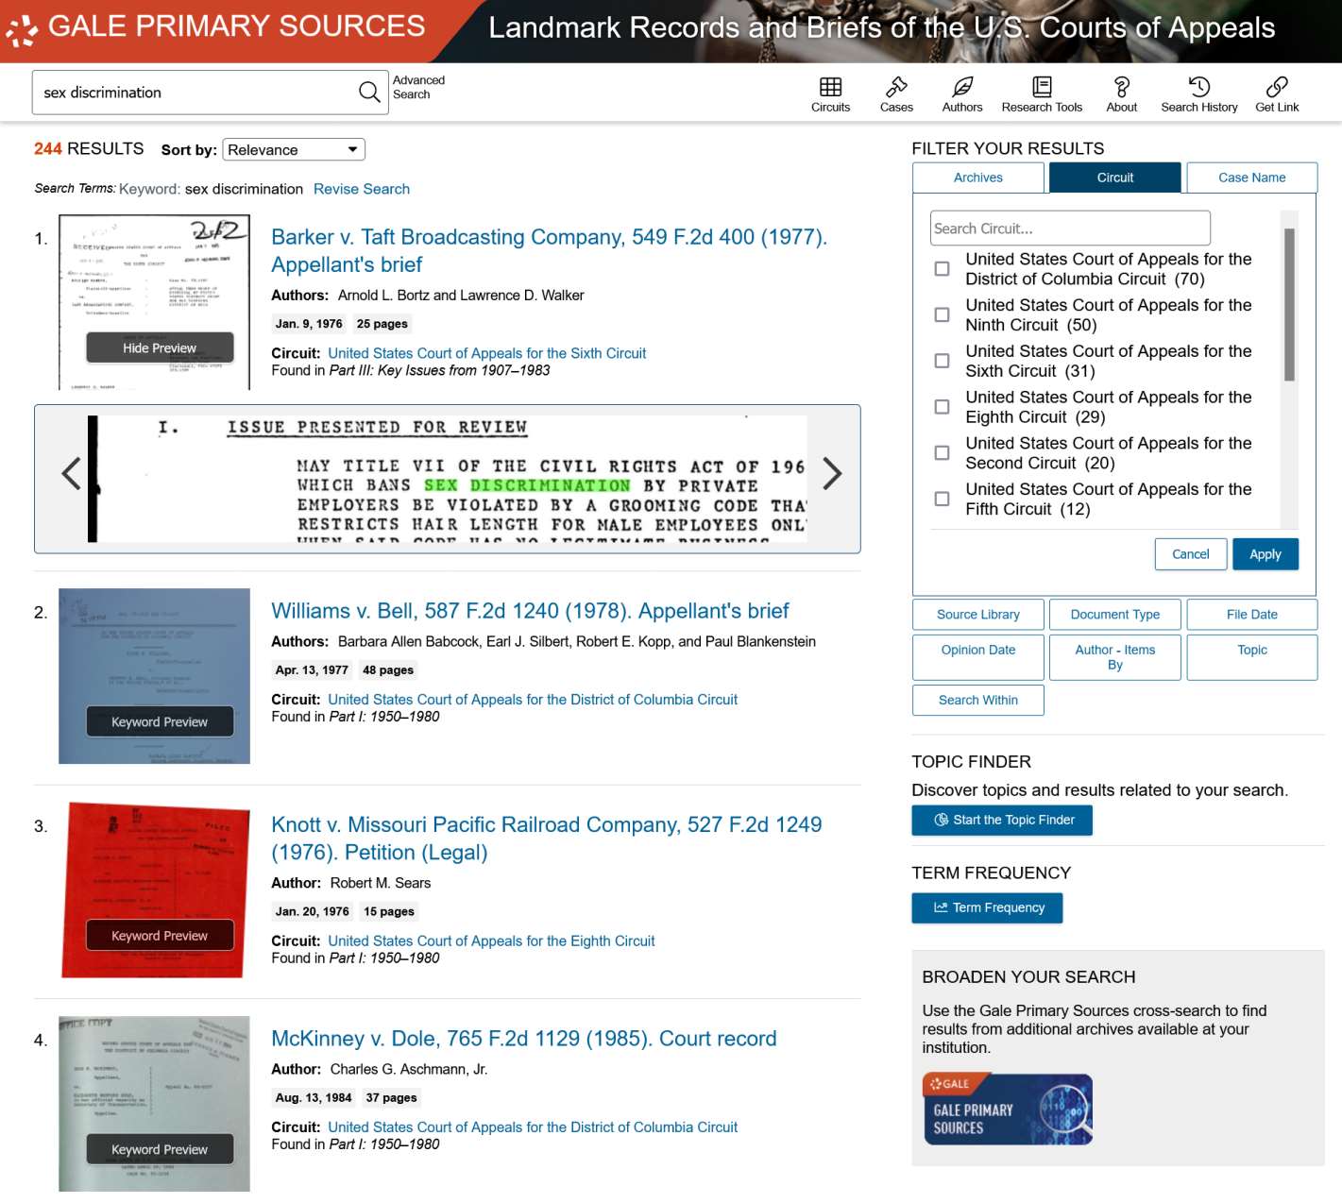
Task: Expand the Search Within filter
Action: (977, 701)
